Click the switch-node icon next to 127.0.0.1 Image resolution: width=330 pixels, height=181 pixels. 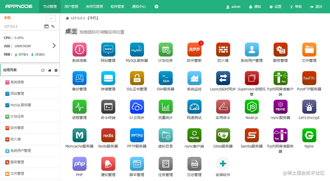[53, 26]
